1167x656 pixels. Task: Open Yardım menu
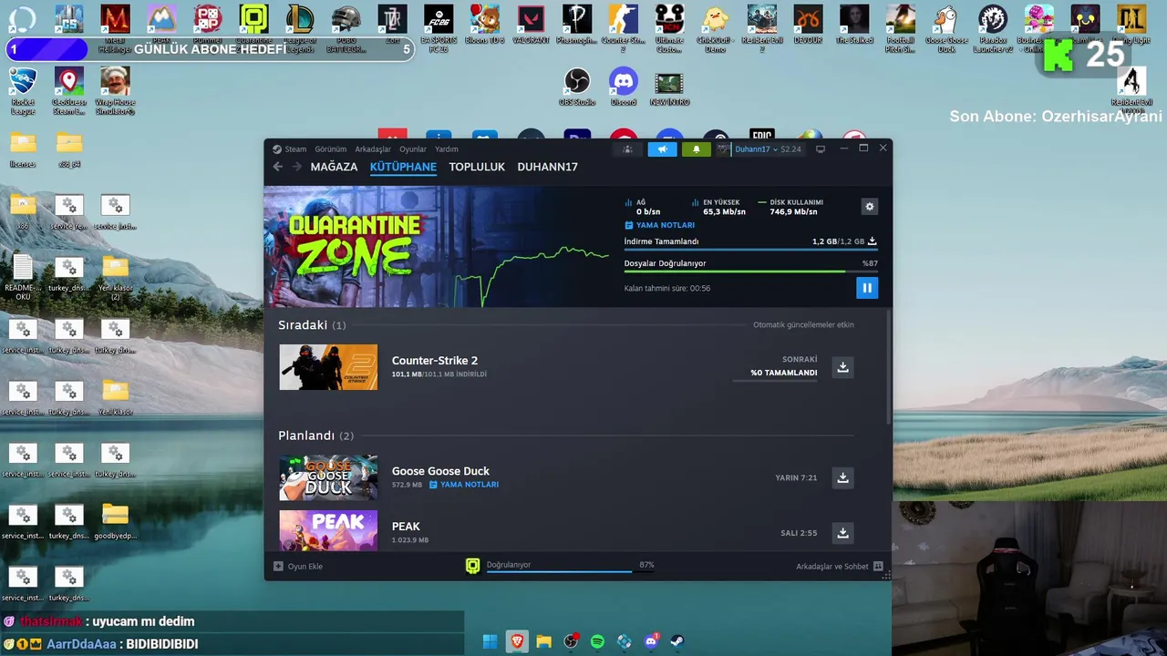(447, 149)
